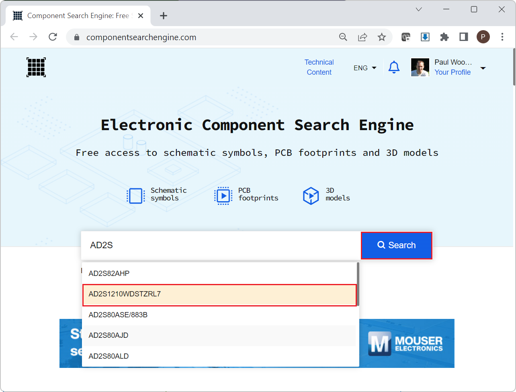This screenshot has width=516, height=392.
Task: Expand the ENG language dropdown
Action: tap(365, 68)
